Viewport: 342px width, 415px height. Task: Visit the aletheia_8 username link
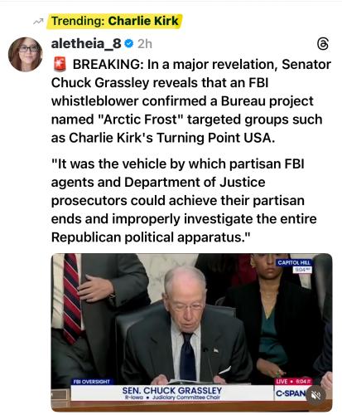[86, 43]
